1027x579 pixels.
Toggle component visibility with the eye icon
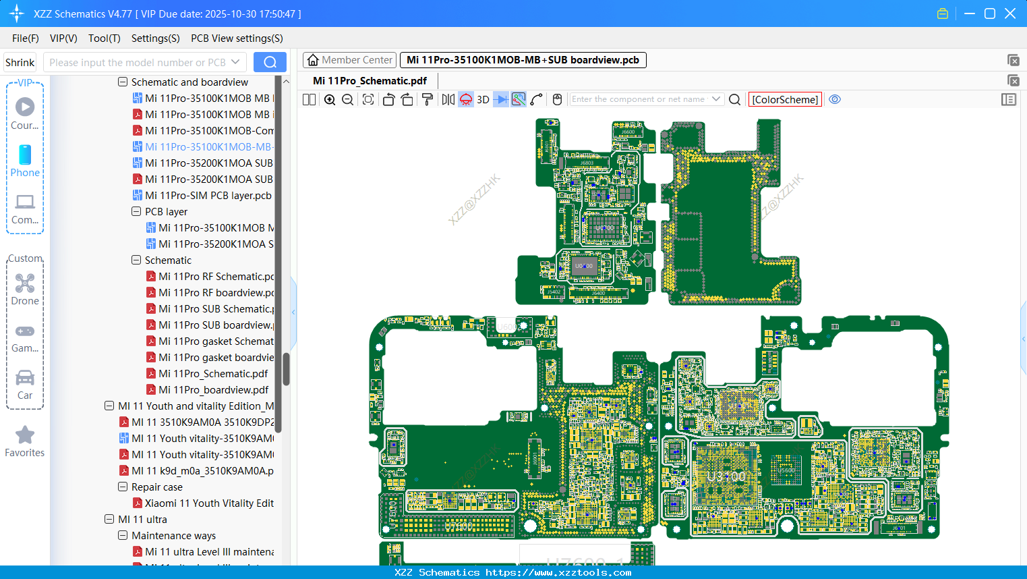coord(835,99)
